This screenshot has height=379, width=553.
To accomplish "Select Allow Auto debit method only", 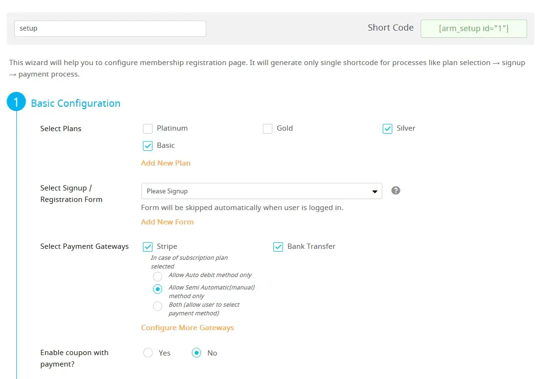I will [x=157, y=277].
